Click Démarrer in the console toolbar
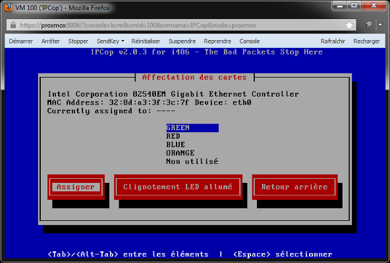Screen dimensions: 390x263 (x=21, y=41)
